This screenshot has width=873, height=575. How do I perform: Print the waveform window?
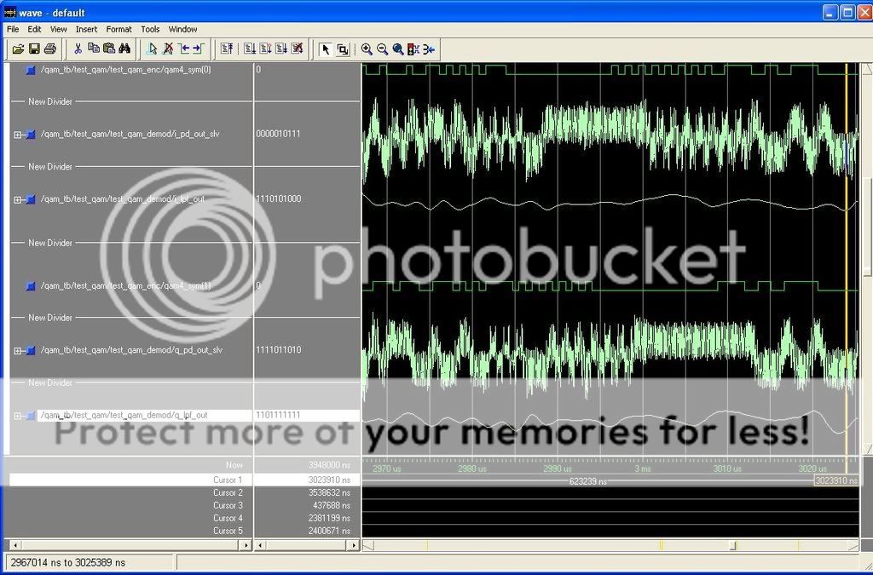pyautogui.click(x=49, y=49)
